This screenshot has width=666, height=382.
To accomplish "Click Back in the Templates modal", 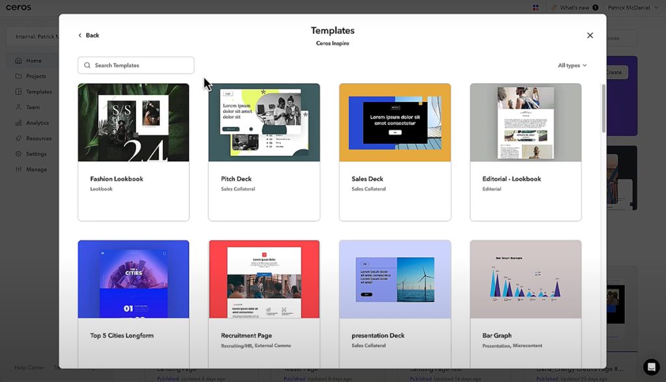I will (x=88, y=35).
